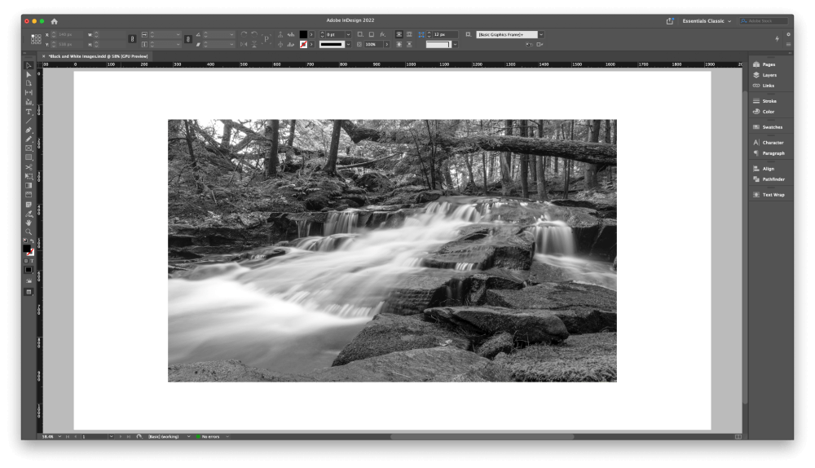Click the stroke (none) swatch in the control bar

coord(303,45)
